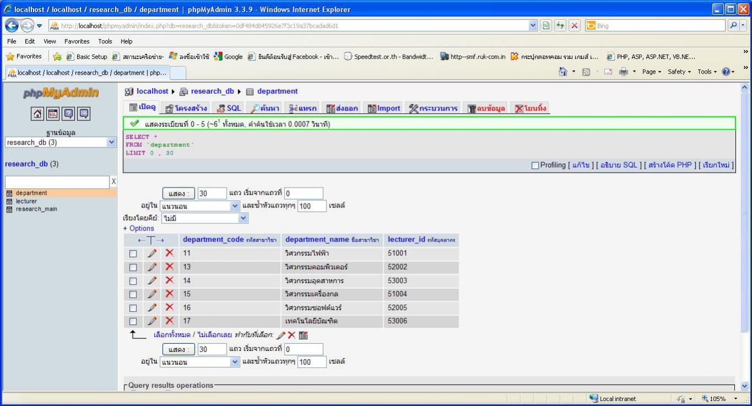Open the lecturer table icon in sidebar
Screen dimensions: 752x406
pyautogui.click(x=9, y=201)
